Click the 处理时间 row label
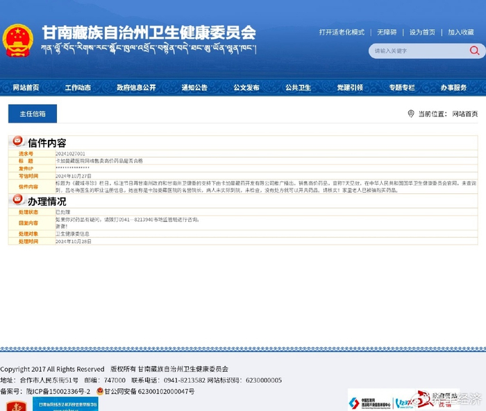Image resolution: width=486 pixels, height=411 pixels. (28, 241)
